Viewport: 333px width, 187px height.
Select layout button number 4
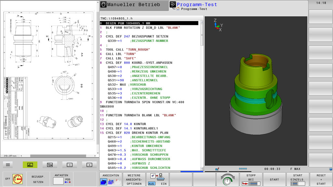(x=89, y=165)
